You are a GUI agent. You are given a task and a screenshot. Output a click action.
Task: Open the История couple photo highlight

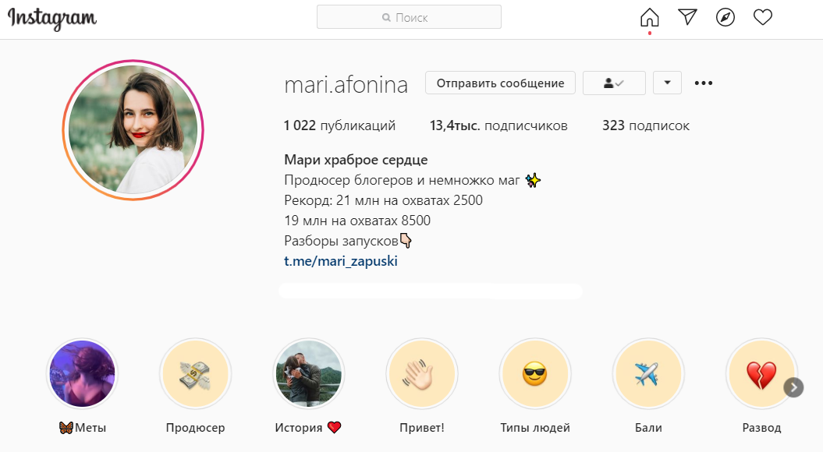(x=309, y=374)
